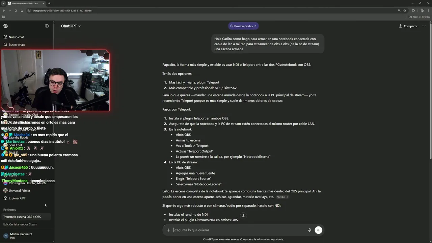Click list item "Instalás el runtime de NDI"
The height and width of the screenshot is (243, 432).
188,214
